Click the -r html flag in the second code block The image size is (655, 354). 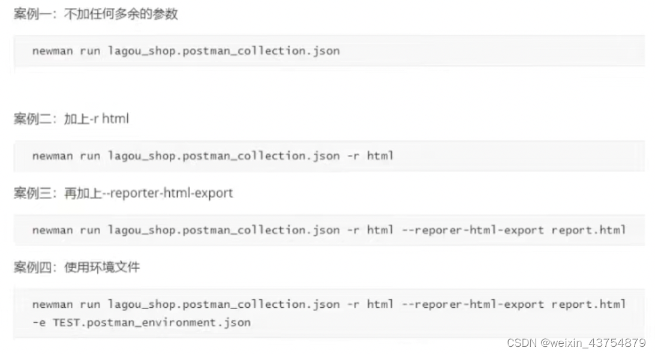pos(370,156)
